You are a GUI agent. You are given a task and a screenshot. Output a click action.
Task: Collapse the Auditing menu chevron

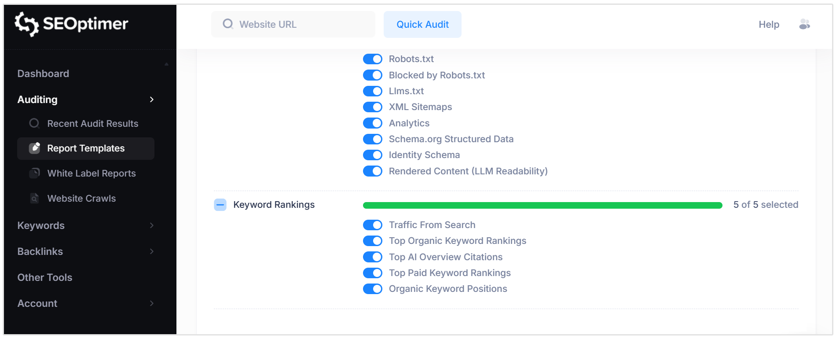point(152,99)
